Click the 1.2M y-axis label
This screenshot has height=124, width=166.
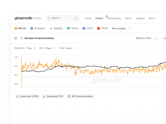pos(16,57)
